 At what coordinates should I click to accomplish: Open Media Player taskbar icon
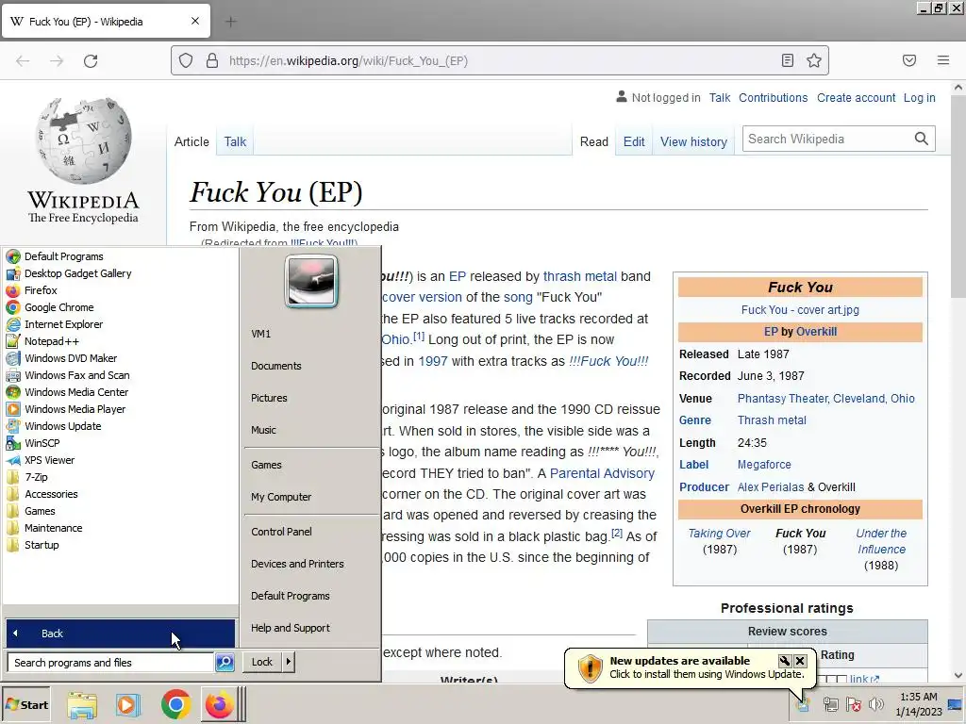pos(128,705)
